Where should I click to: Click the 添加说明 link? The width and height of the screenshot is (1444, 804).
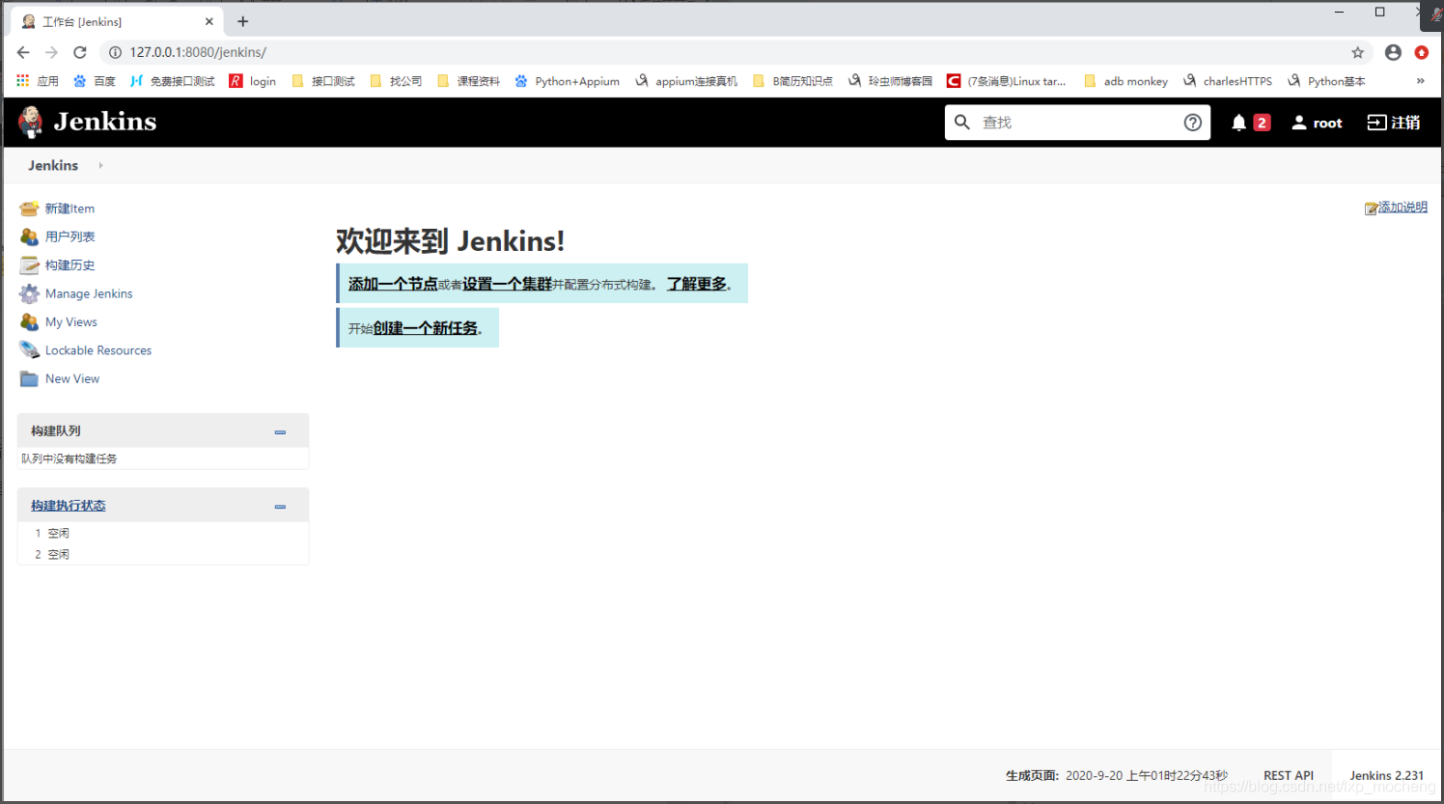[1402, 208]
